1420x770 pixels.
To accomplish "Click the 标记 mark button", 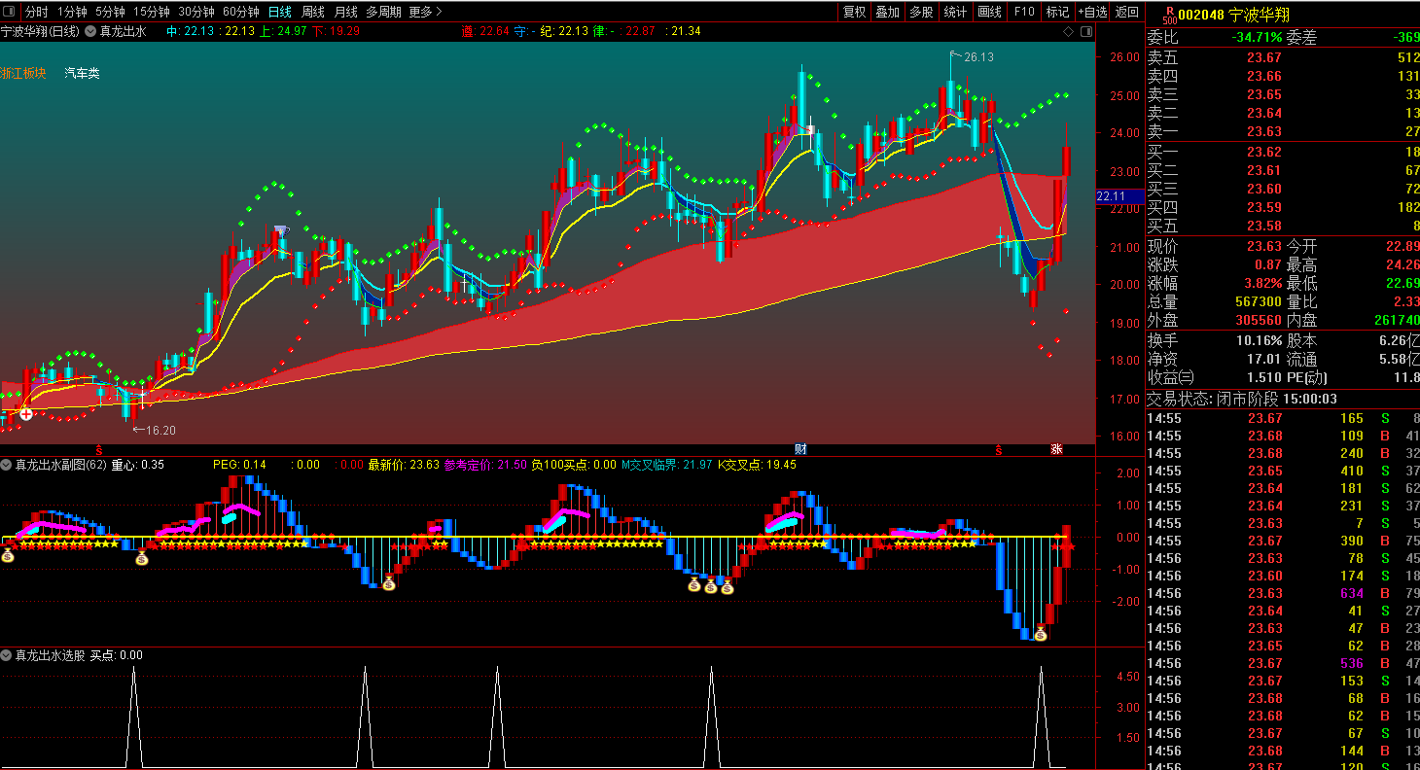I will 1056,12.
